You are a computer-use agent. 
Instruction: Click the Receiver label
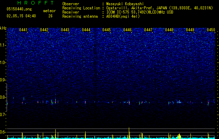coord(71,12)
